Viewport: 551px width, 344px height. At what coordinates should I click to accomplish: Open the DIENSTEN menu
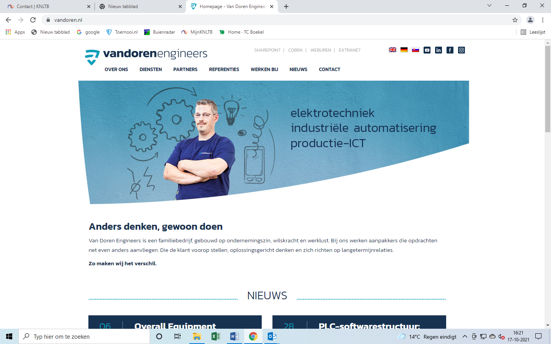click(151, 70)
